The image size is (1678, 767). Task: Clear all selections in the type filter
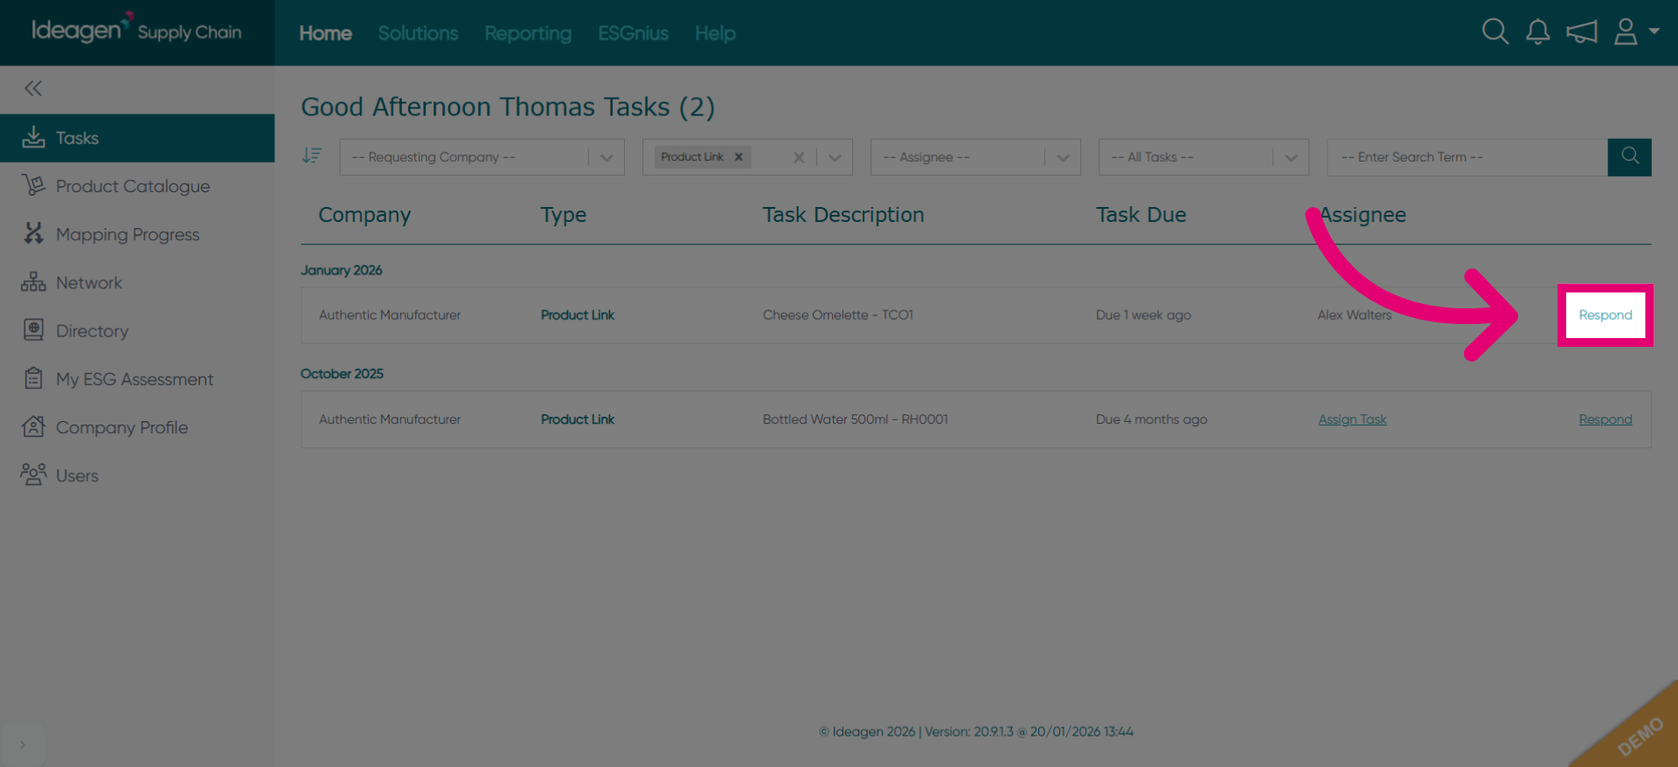[x=799, y=157]
